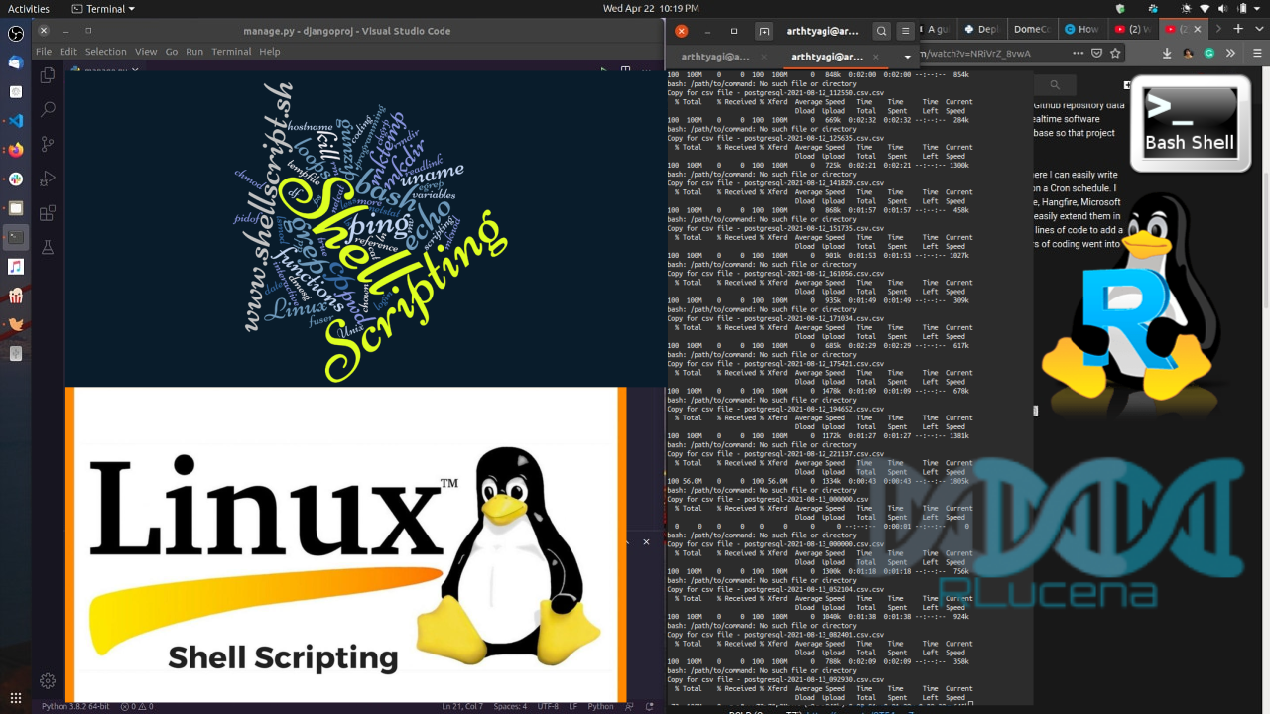Open VS Code Explorer sidebar icon
This screenshot has width=1270, height=714.
[x=47, y=75]
